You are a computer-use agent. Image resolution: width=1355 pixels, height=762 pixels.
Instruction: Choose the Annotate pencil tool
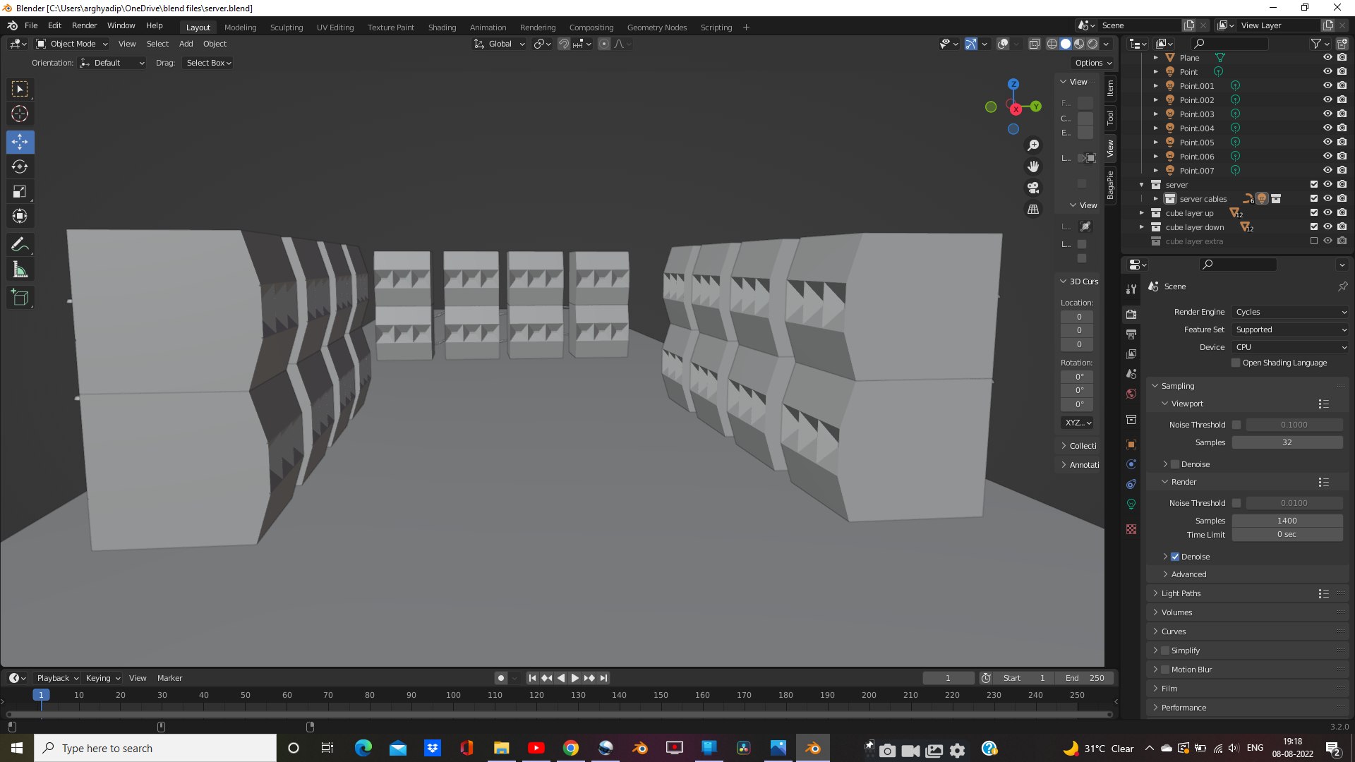tap(20, 244)
